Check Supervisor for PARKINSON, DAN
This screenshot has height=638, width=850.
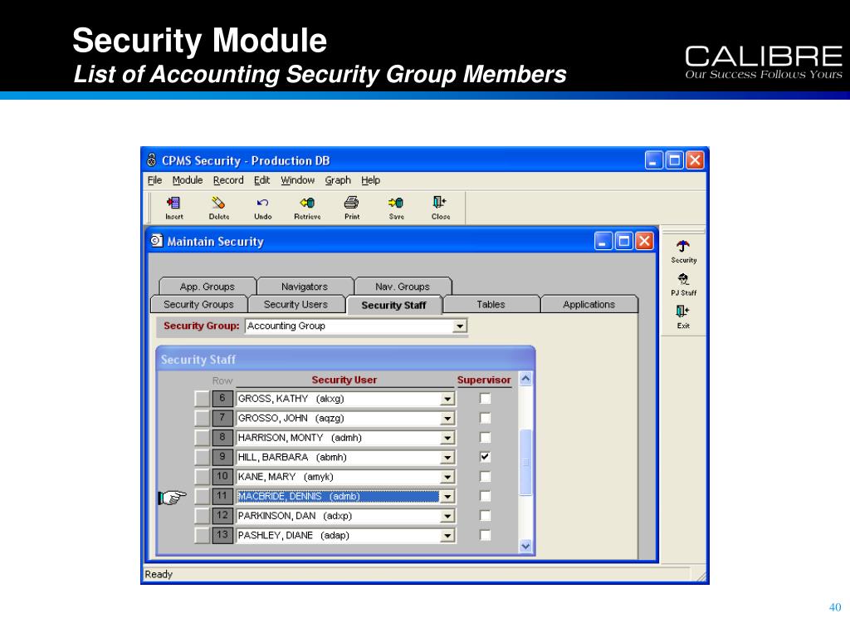point(485,516)
